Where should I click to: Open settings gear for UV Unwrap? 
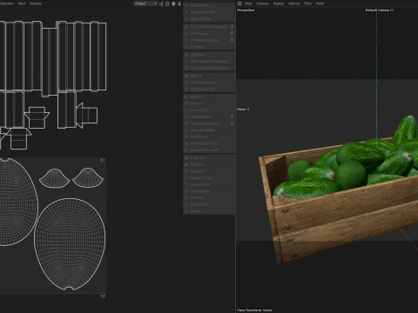click(232, 33)
